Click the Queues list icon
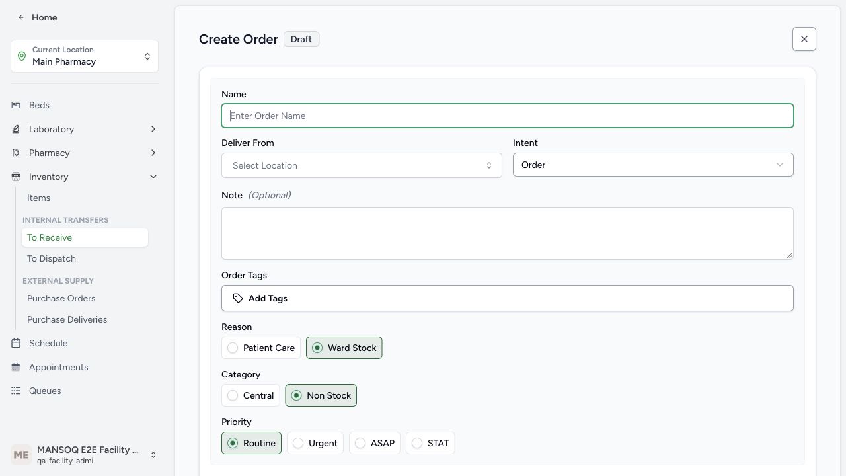The image size is (846, 476). [x=16, y=391]
